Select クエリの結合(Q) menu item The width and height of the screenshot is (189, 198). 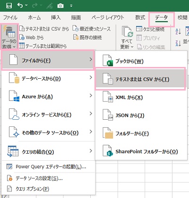[48, 151]
